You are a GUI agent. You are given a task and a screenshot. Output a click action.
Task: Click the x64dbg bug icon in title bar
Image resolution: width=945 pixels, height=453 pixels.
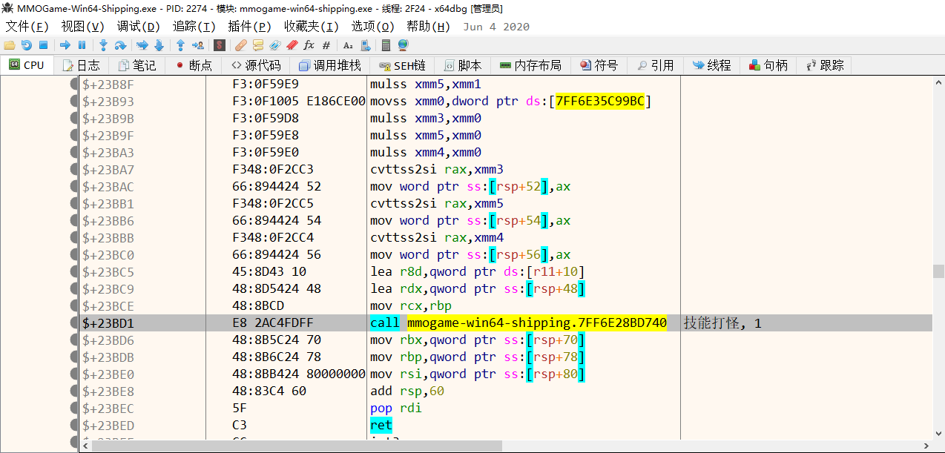7,8
